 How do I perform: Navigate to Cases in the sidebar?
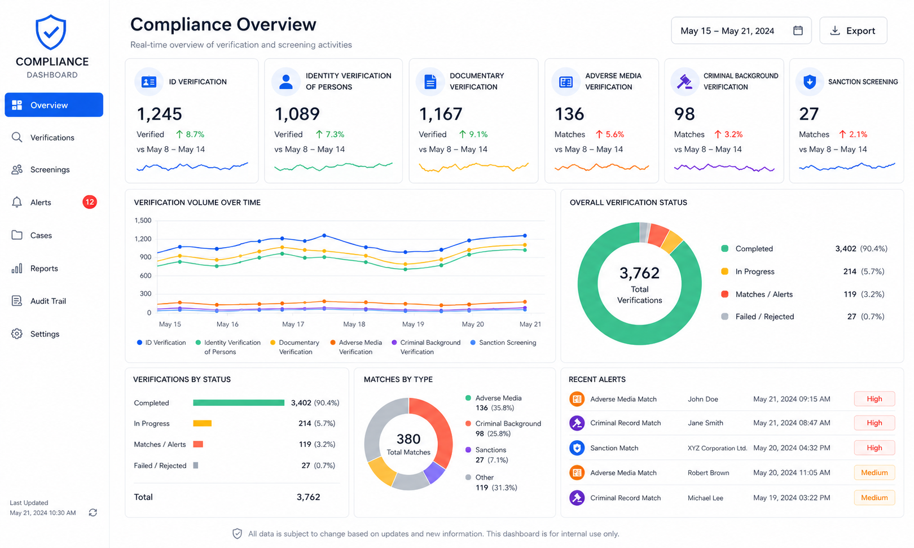click(x=41, y=235)
